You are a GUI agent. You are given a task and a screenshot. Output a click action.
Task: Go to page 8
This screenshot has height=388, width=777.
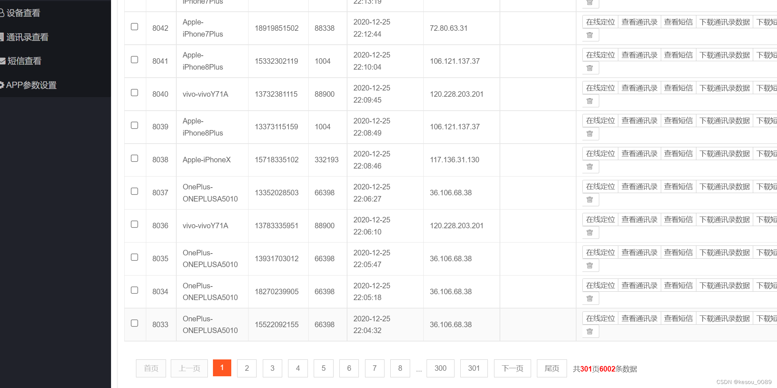pos(400,368)
